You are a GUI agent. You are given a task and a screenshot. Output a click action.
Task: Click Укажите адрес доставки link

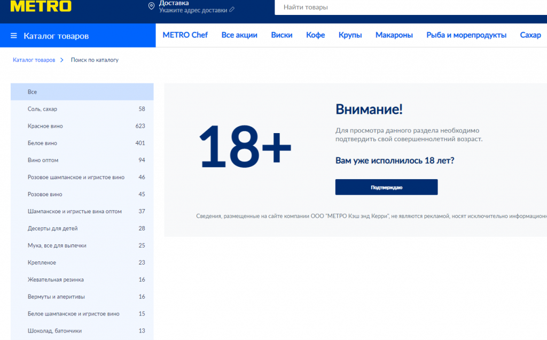pos(193,10)
